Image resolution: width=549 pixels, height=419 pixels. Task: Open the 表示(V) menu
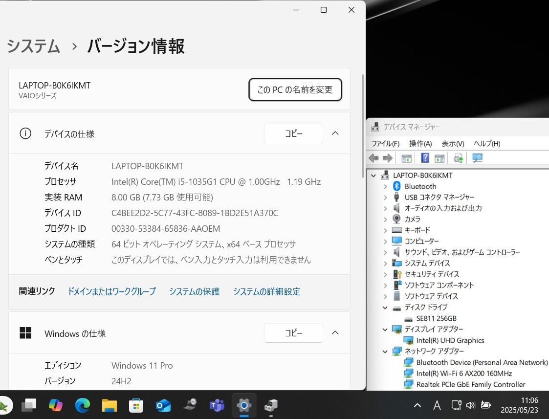click(453, 144)
